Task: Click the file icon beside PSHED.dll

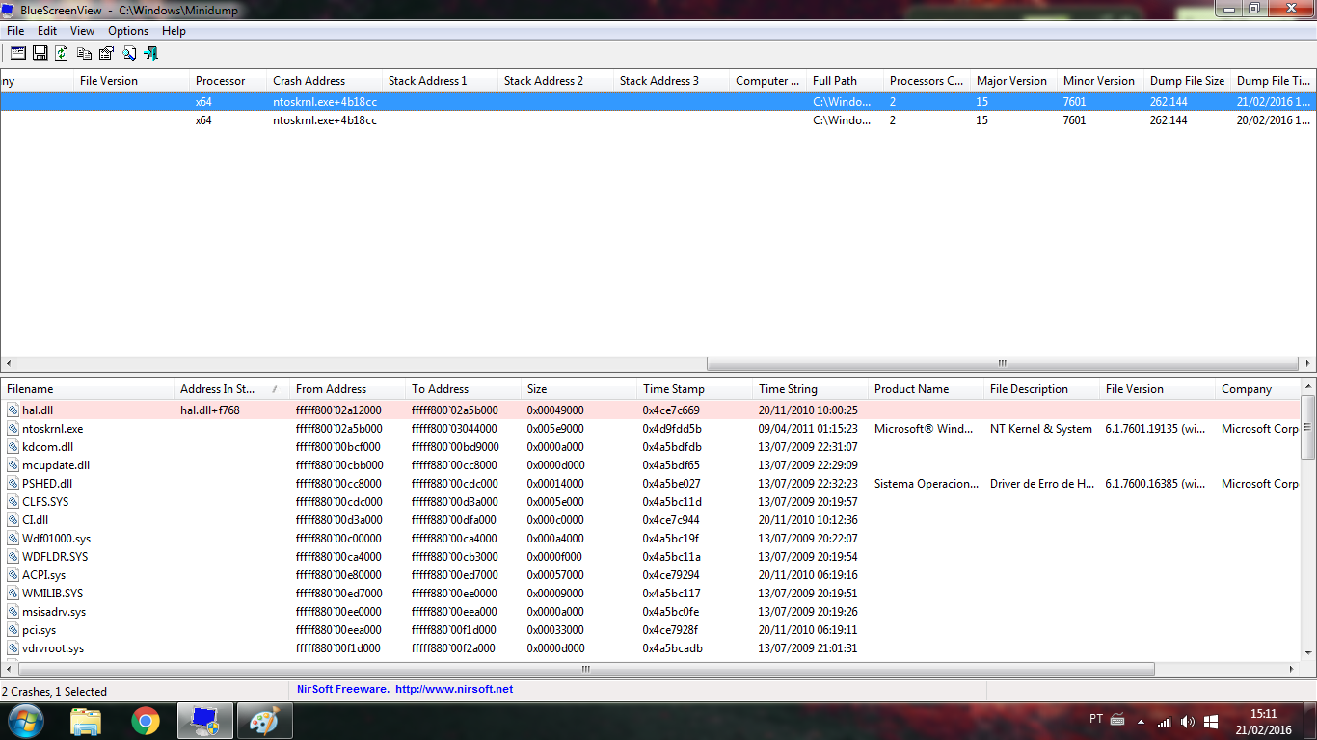Action: point(13,484)
